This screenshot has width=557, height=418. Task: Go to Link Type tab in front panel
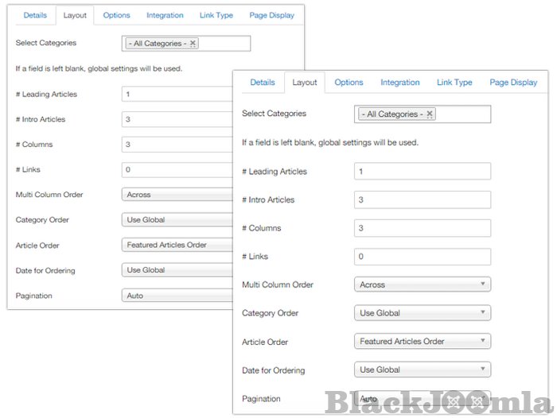454,83
